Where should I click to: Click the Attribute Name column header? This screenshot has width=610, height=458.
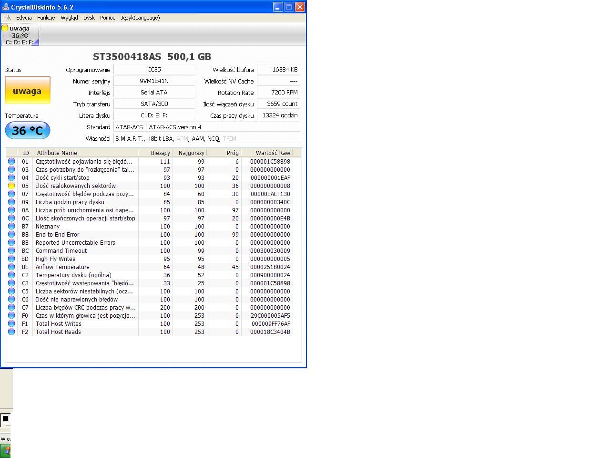[85, 153]
